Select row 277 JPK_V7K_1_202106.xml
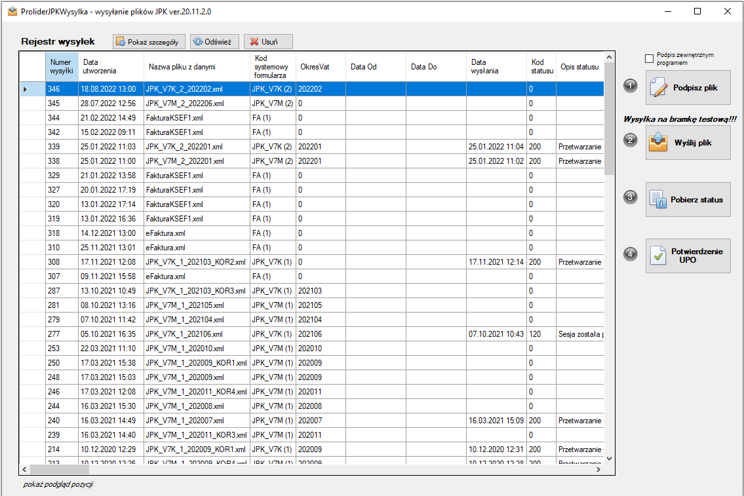This screenshot has width=744, height=496. (312, 334)
